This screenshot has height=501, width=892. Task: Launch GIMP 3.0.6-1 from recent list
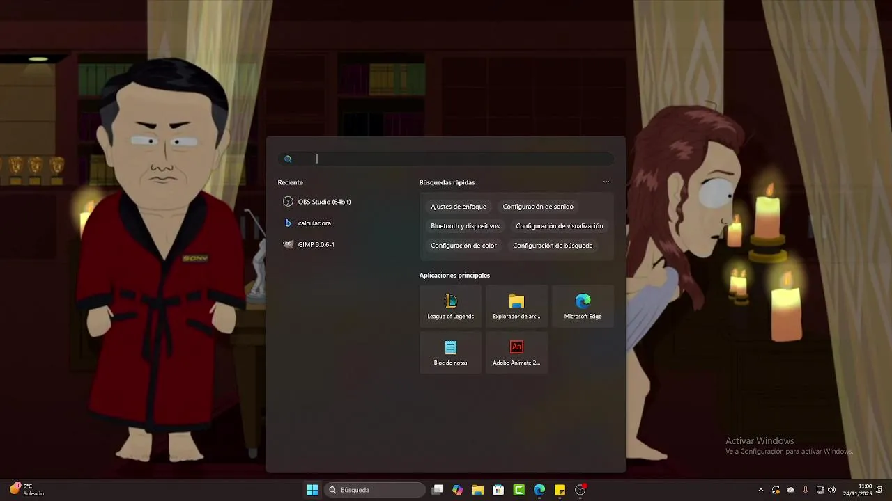click(x=309, y=245)
